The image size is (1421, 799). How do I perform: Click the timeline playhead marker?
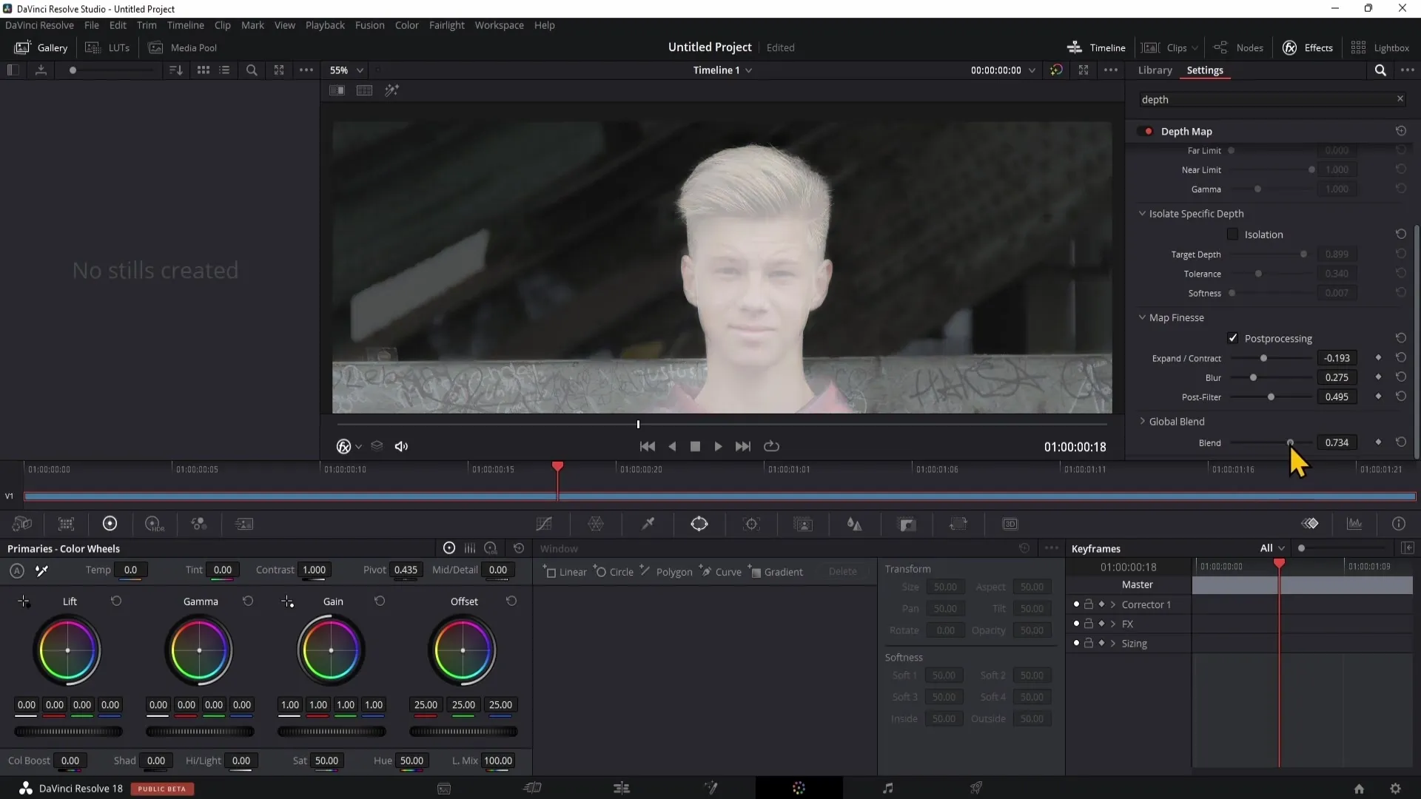557,466
